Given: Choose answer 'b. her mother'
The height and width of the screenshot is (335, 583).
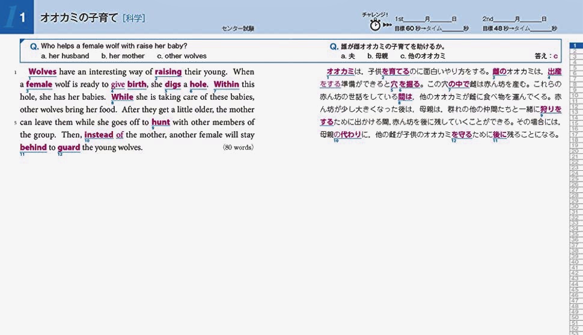Looking at the screenshot, I should tap(123, 56).
